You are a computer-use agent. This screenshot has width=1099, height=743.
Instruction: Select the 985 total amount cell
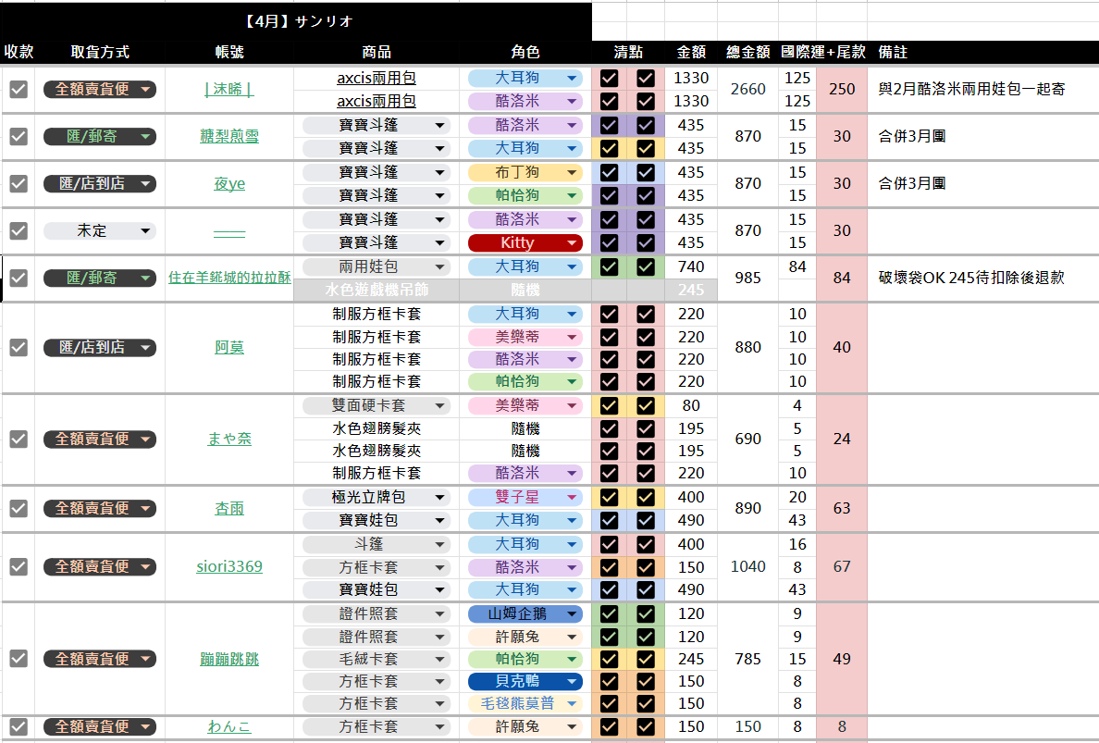(x=747, y=278)
